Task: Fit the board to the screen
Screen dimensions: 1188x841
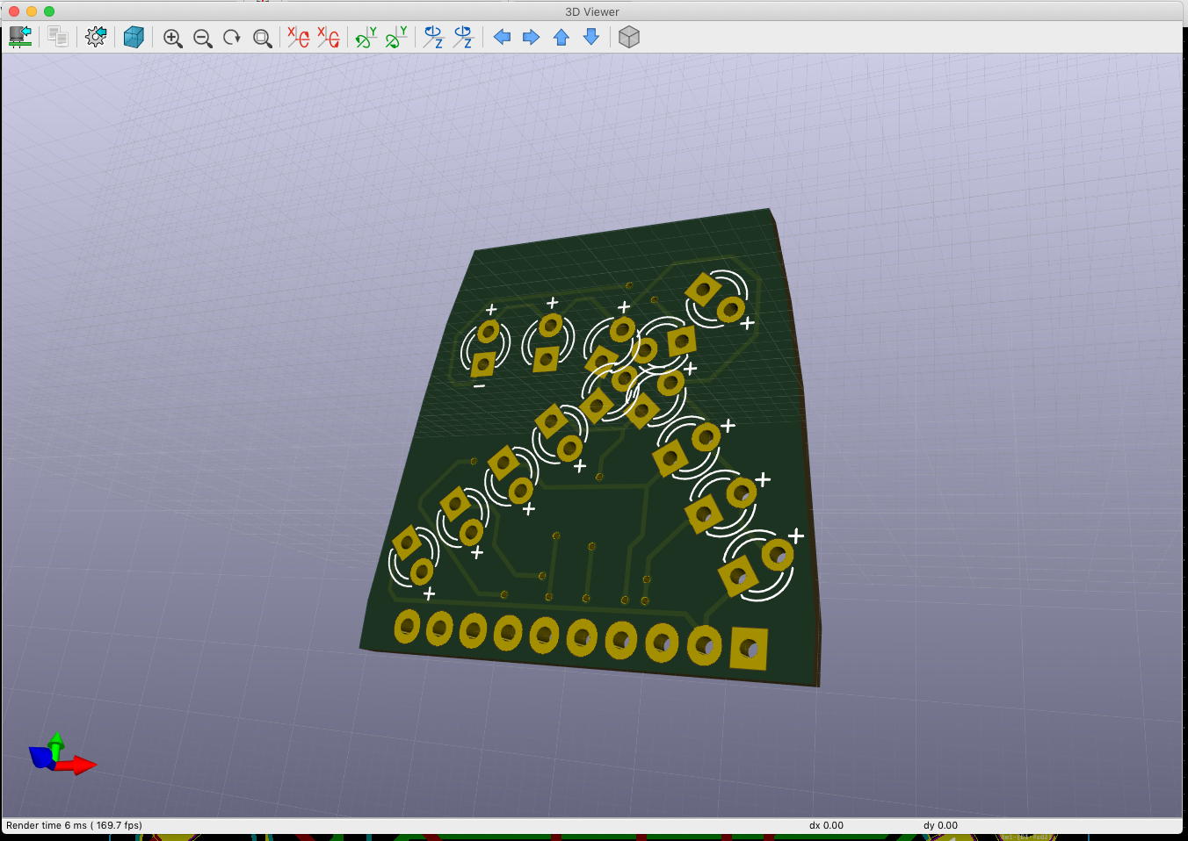Action: coord(262,38)
